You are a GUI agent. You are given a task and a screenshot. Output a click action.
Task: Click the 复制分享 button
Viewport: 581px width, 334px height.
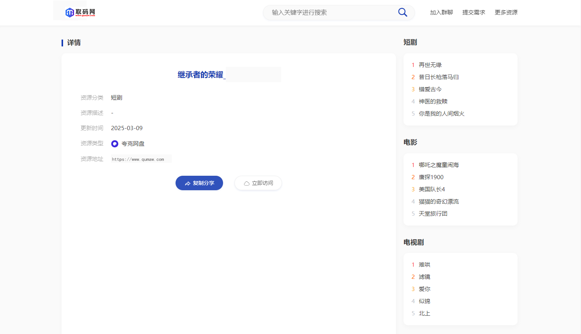click(x=199, y=183)
